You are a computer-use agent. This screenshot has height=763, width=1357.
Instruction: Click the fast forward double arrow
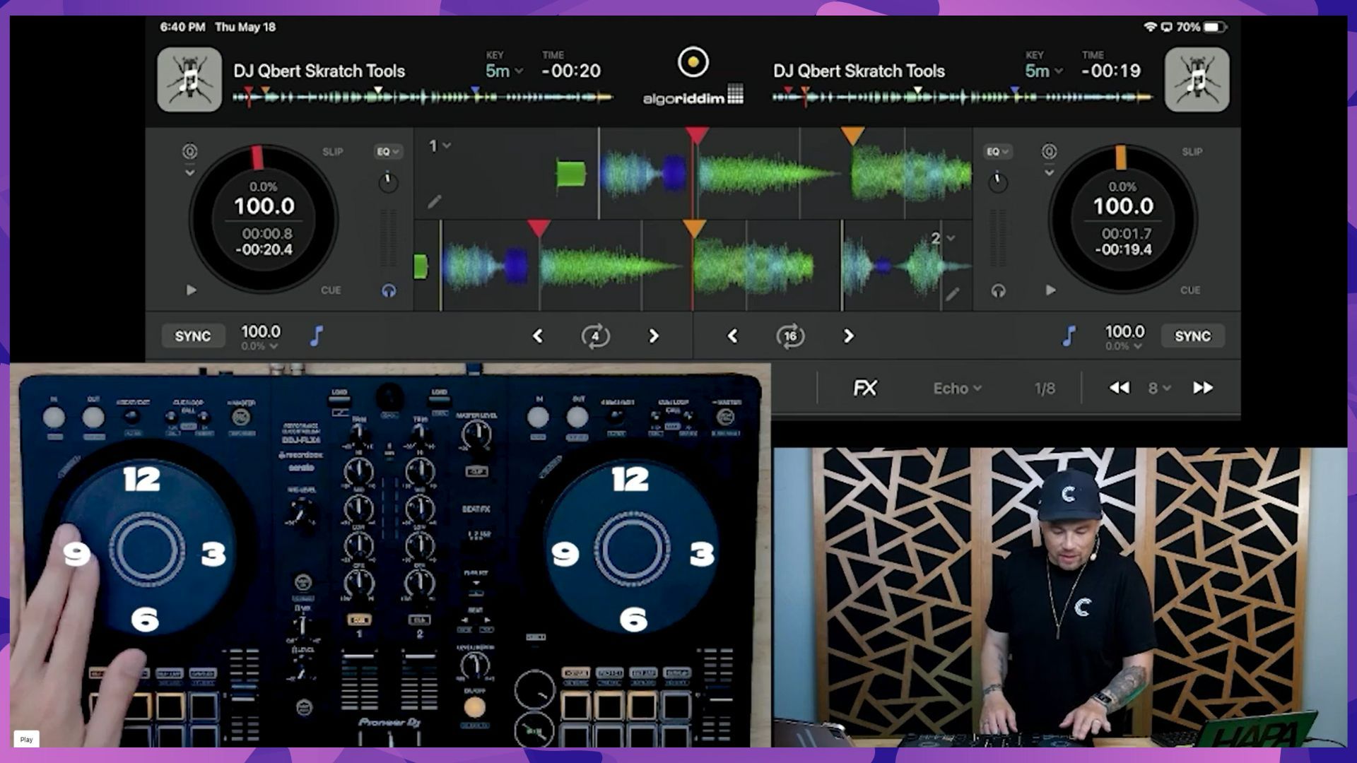pyautogui.click(x=1203, y=388)
